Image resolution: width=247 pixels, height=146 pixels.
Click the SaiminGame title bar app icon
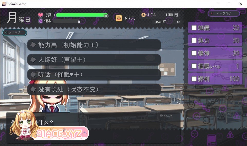pyautogui.click(x=4, y=4)
